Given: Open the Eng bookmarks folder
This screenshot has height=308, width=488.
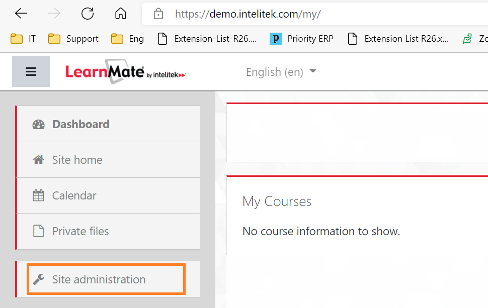Looking at the screenshot, I should coord(128,39).
